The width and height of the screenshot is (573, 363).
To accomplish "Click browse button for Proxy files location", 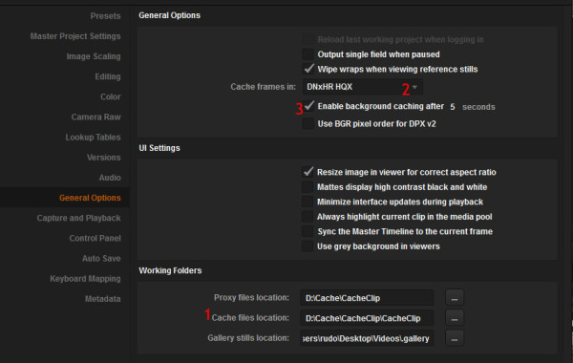I will pos(455,298).
